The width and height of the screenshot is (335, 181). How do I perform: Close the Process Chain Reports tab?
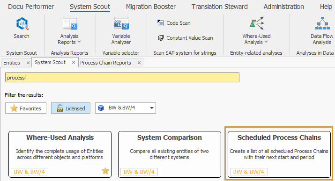tap(139, 63)
